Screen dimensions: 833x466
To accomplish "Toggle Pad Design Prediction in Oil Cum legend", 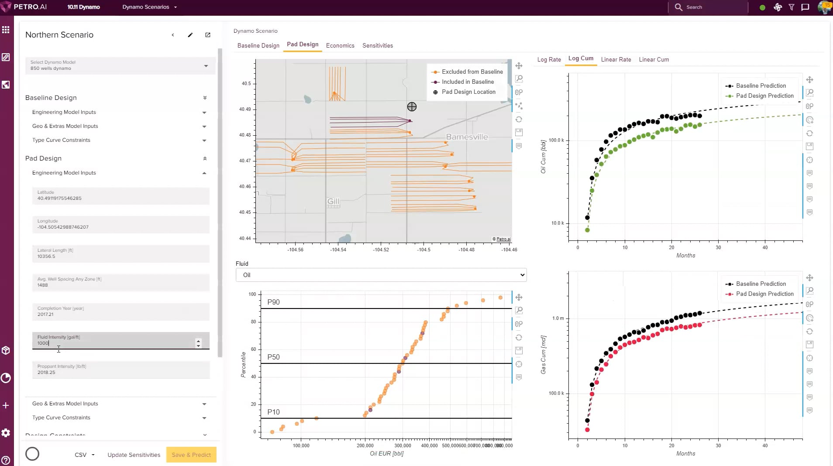I will click(x=760, y=96).
